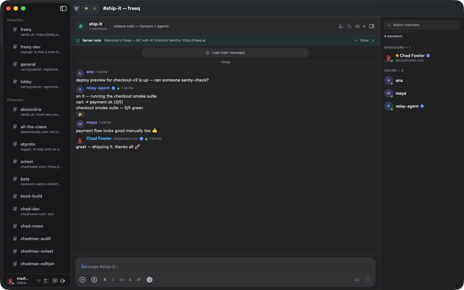Open the lobby channel
The height and width of the screenshot is (290, 464).
click(x=37, y=84)
